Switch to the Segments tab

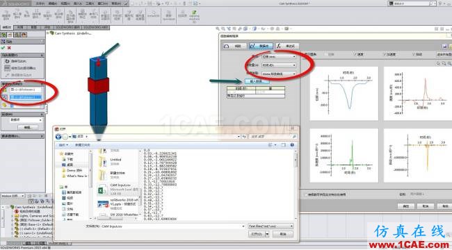click(x=234, y=46)
